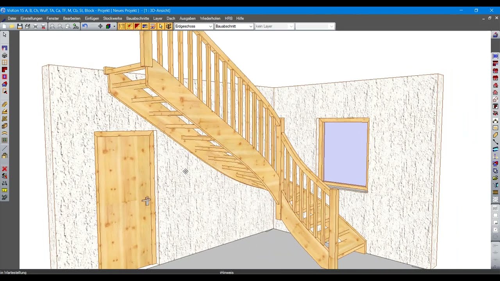This screenshot has height=281, width=500.
Task: Click the New file icon in toolbar
Action: [x=4, y=26]
